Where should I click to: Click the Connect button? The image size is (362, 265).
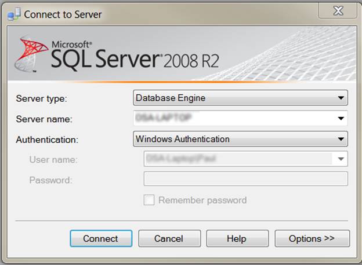[x=101, y=238]
